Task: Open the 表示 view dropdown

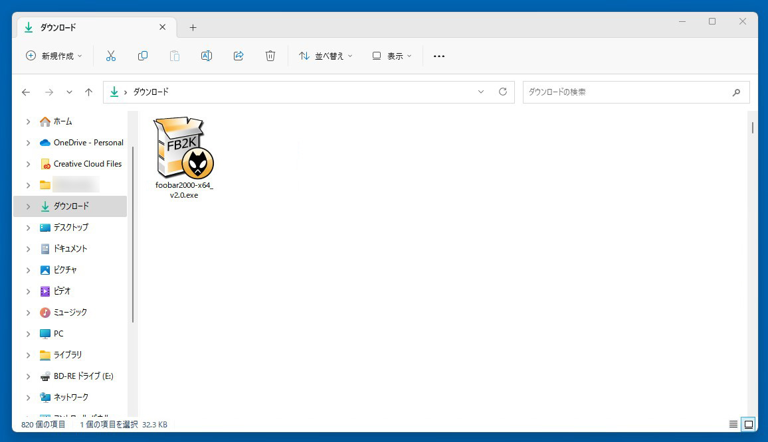Action: (392, 56)
